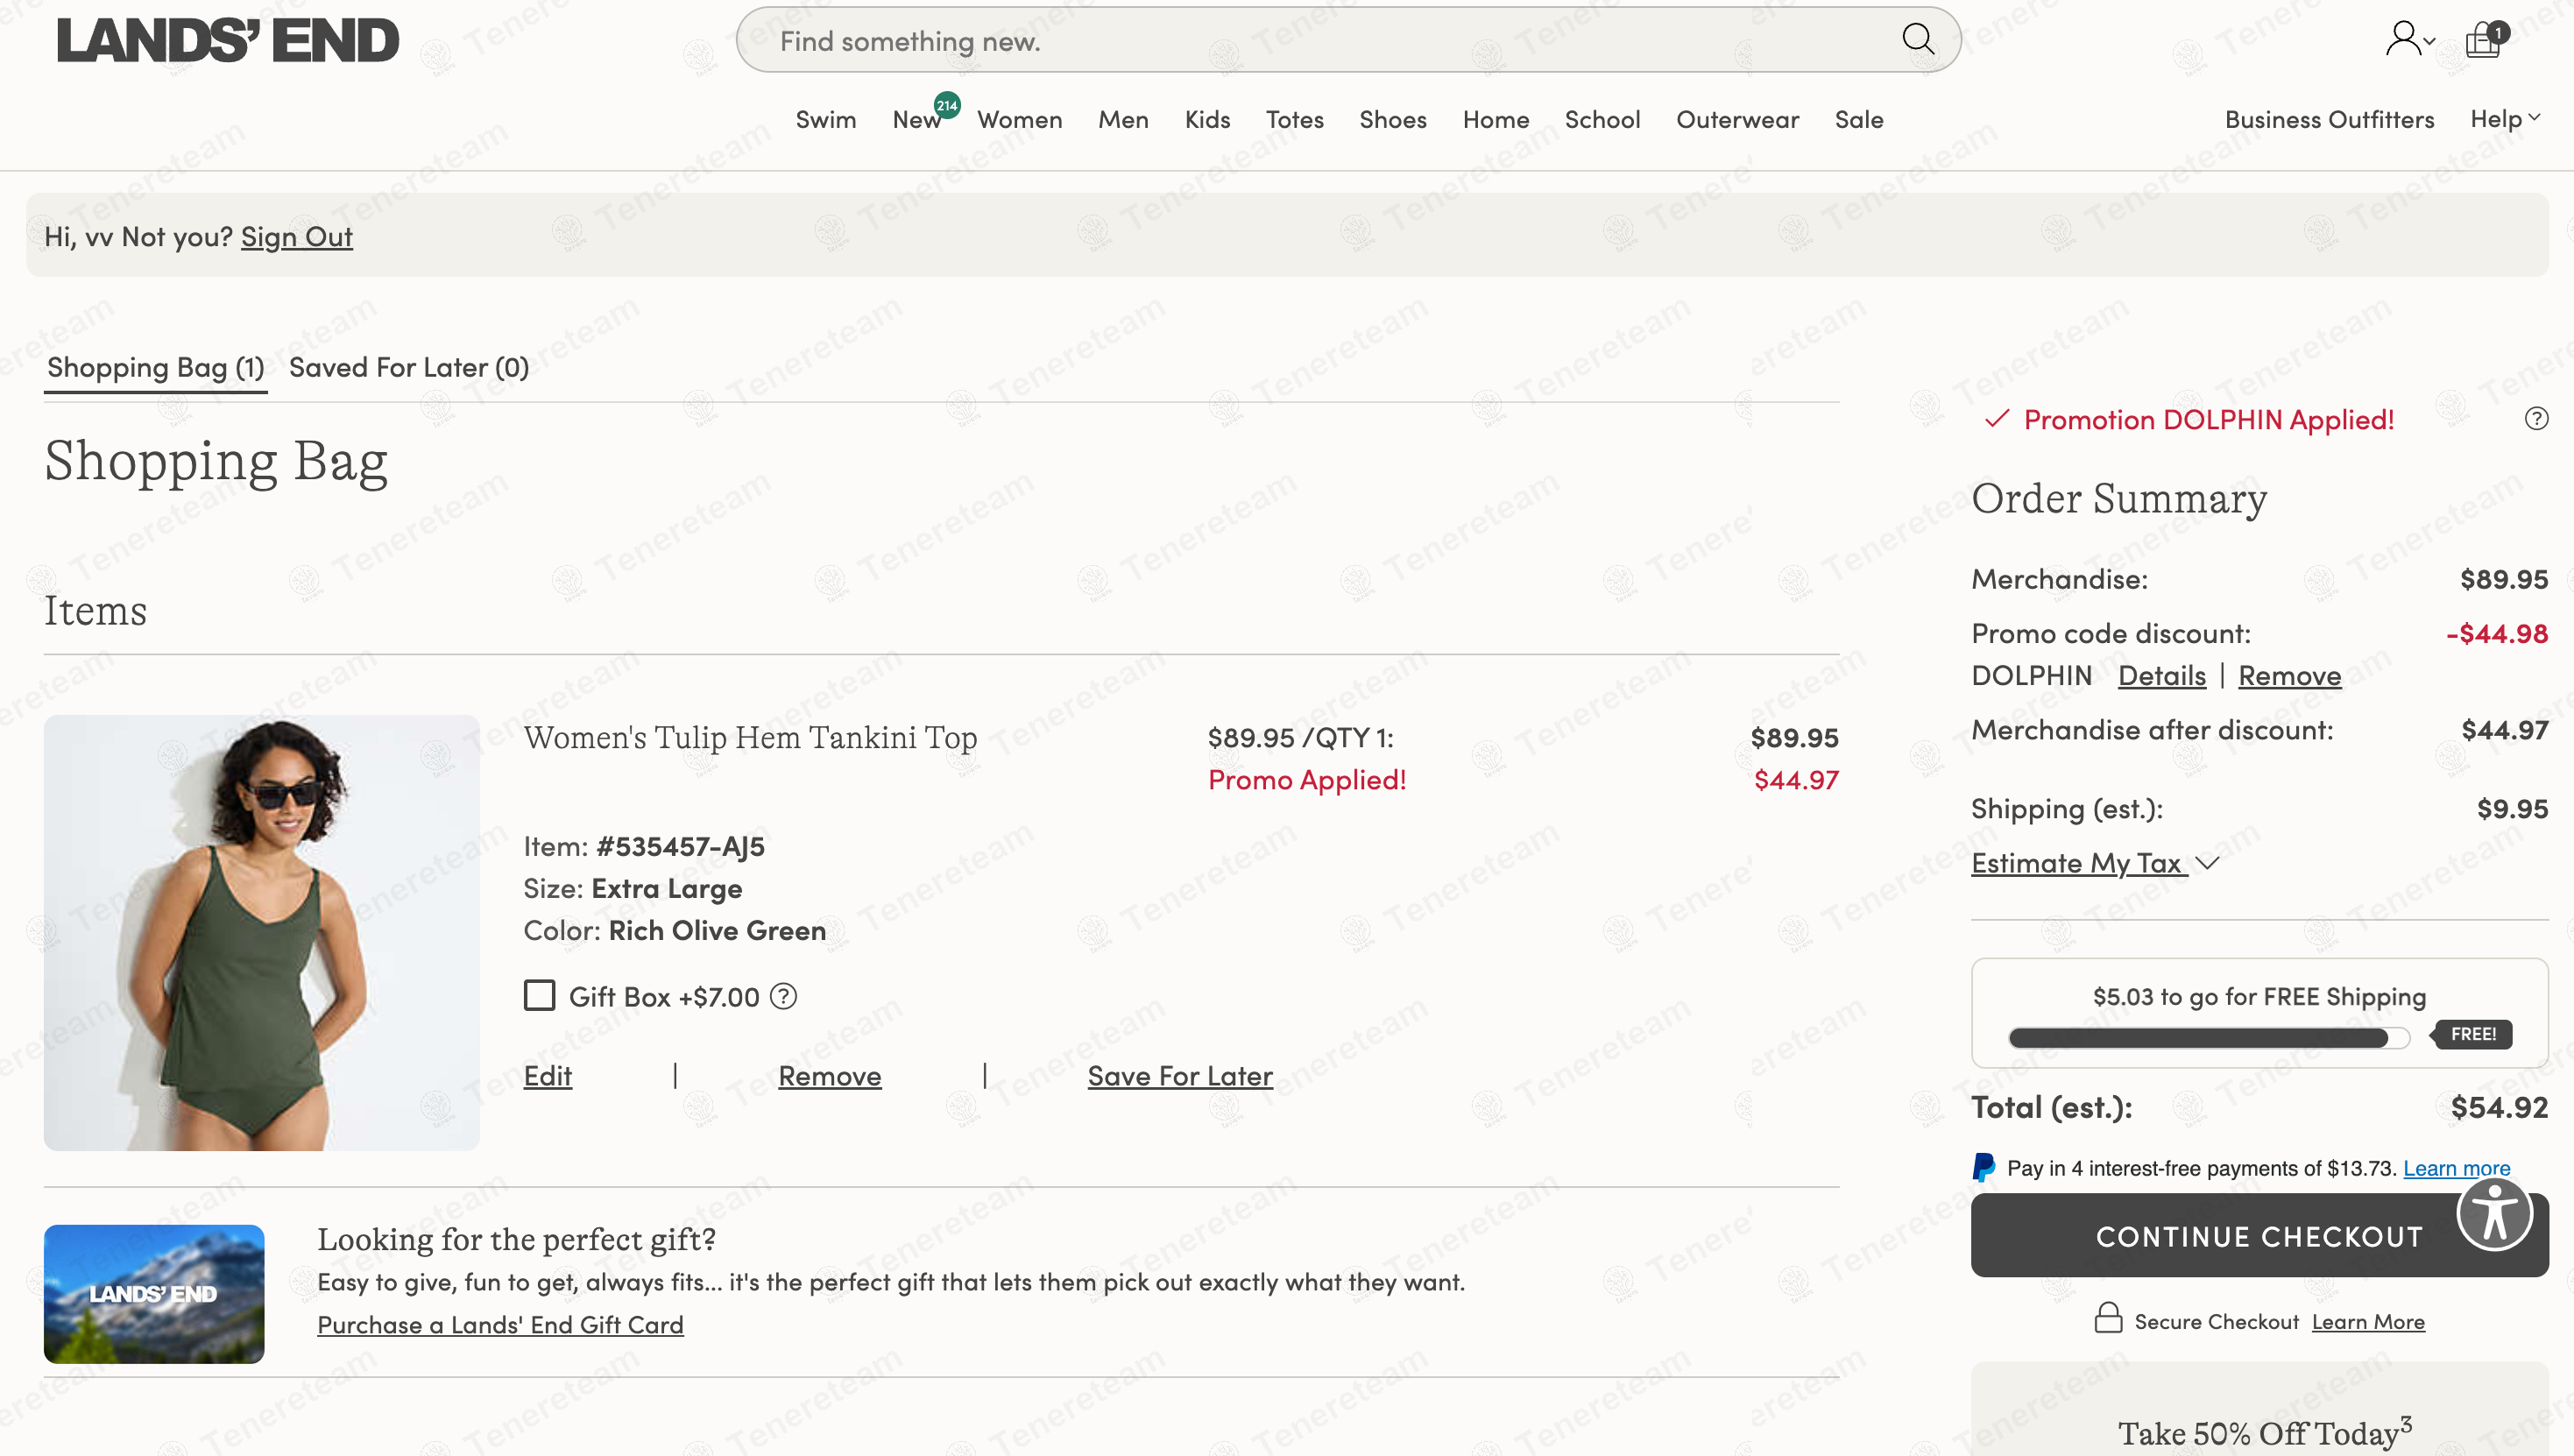View DOLPHIN promo Details

[x=2162, y=676]
